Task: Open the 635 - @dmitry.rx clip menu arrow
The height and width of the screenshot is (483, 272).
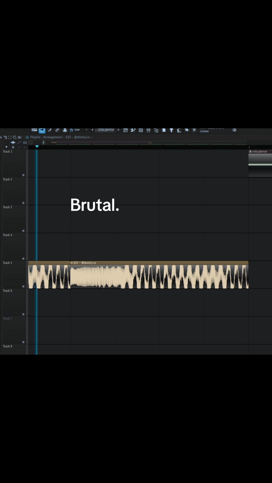Action: [x=72, y=263]
